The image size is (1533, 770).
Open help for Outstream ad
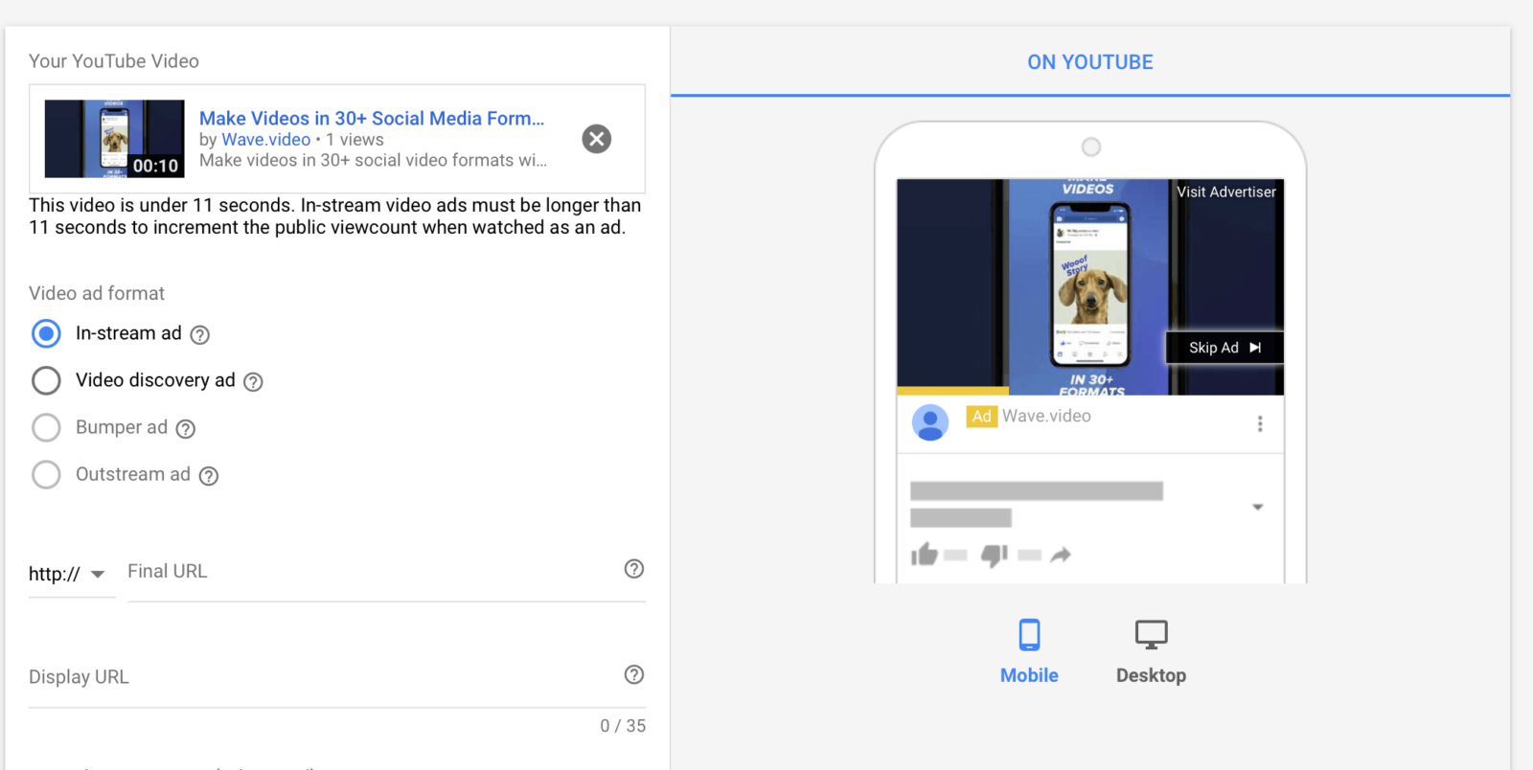(x=209, y=475)
